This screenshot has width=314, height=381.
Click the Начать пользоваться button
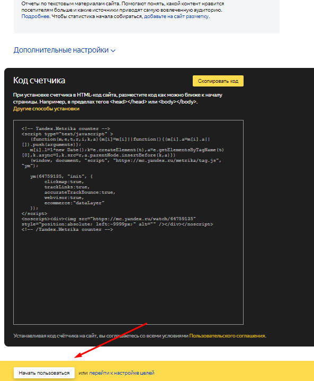tap(44, 373)
